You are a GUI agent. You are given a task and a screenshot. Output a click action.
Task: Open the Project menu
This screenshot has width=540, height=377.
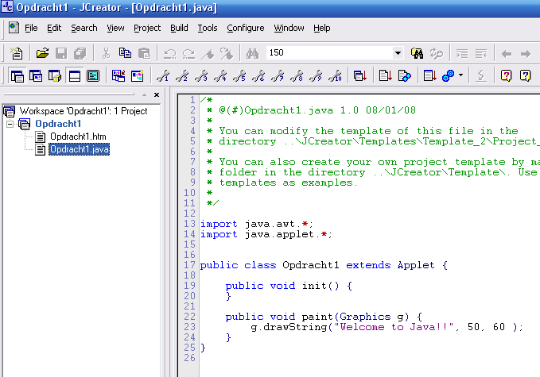coord(147,28)
